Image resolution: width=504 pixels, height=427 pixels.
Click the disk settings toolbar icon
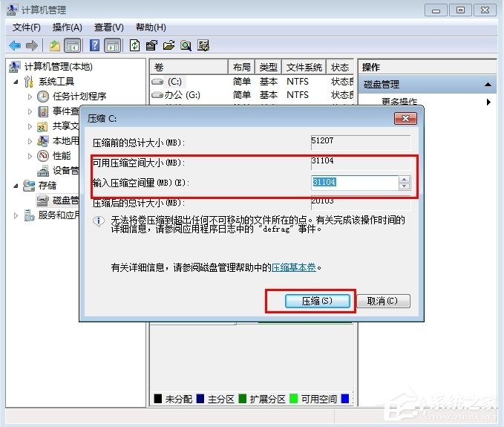pyautogui.click(x=203, y=45)
